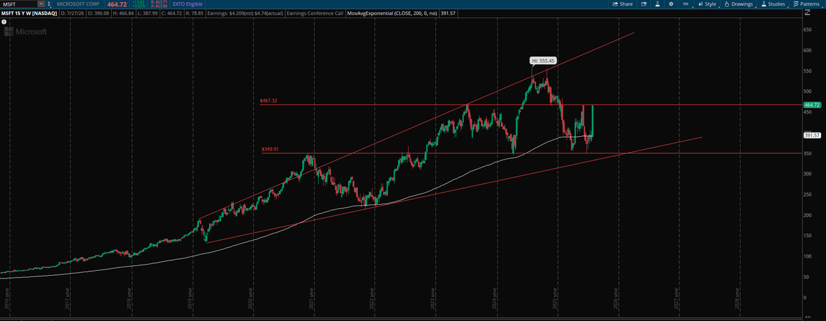826x321 pixels.
Task: Open the flask icon next to gear
Action: click(x=657, y=4)
